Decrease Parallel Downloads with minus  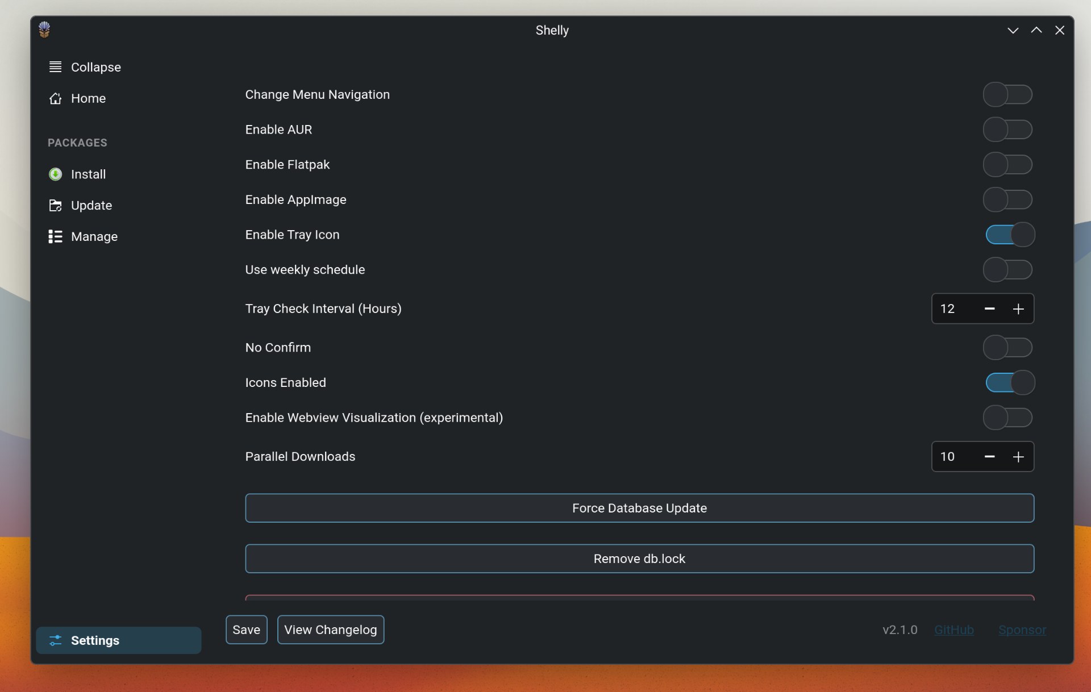pyautogui.click(x=989, y=457)
